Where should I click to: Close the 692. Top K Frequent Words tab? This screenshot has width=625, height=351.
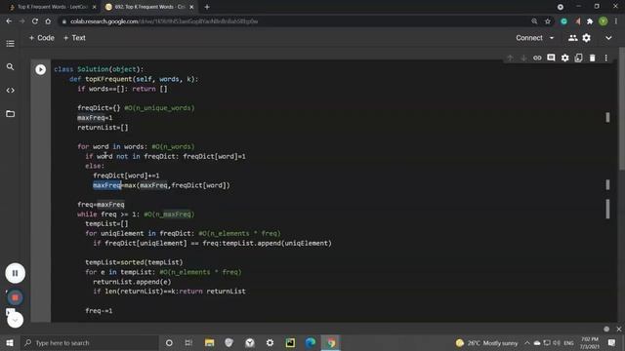[191, 7]
